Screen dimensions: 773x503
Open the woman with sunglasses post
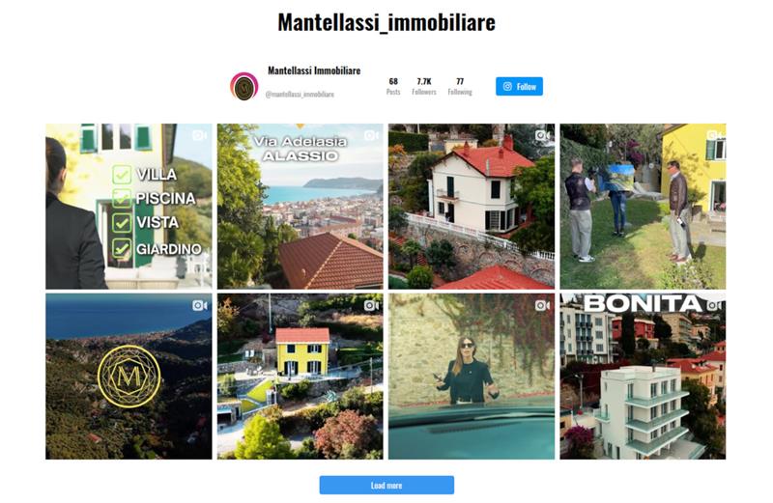coord(472,377)
